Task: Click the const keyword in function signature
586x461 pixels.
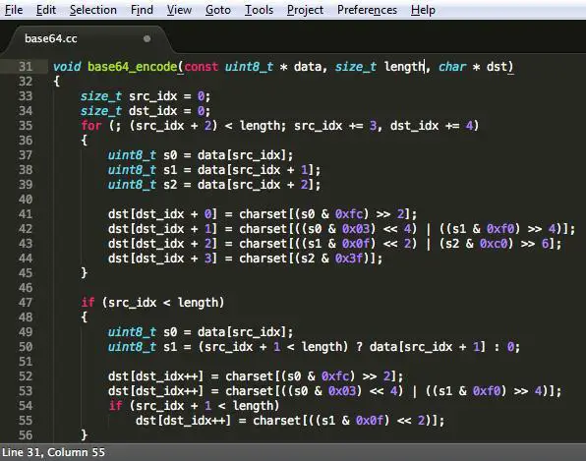Action: (x=201, y=67)
